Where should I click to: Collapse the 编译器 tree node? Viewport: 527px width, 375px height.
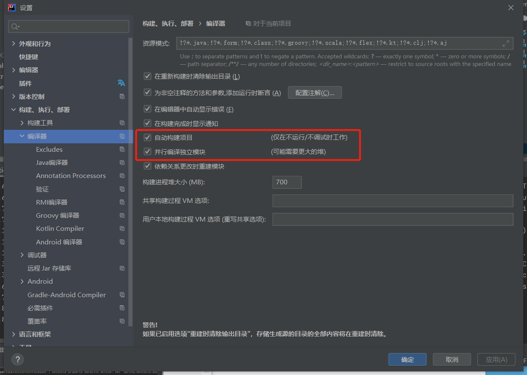[22, 136]
